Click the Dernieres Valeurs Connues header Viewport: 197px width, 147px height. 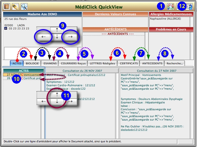[115, 14]
